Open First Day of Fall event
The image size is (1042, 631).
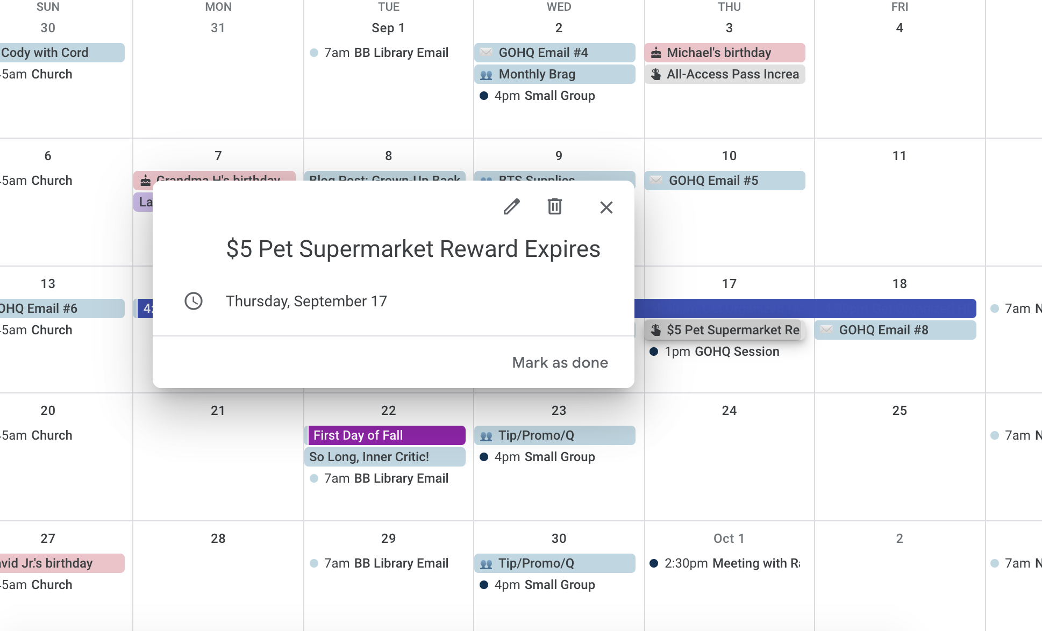[x=385, y=435]
